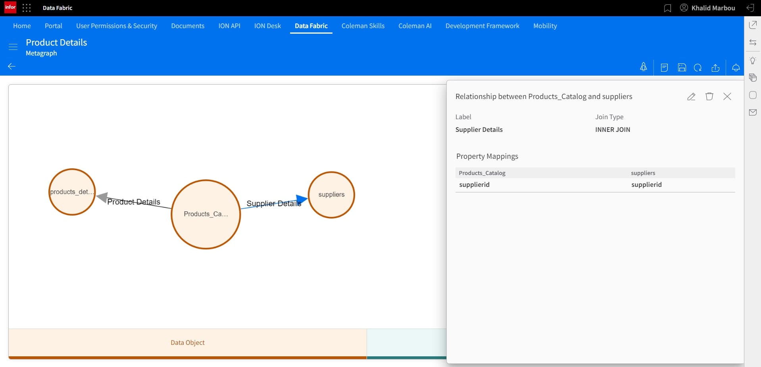Click the rocket icon in the toolbar
761x367 pixels.
click(x=644, y=67)
